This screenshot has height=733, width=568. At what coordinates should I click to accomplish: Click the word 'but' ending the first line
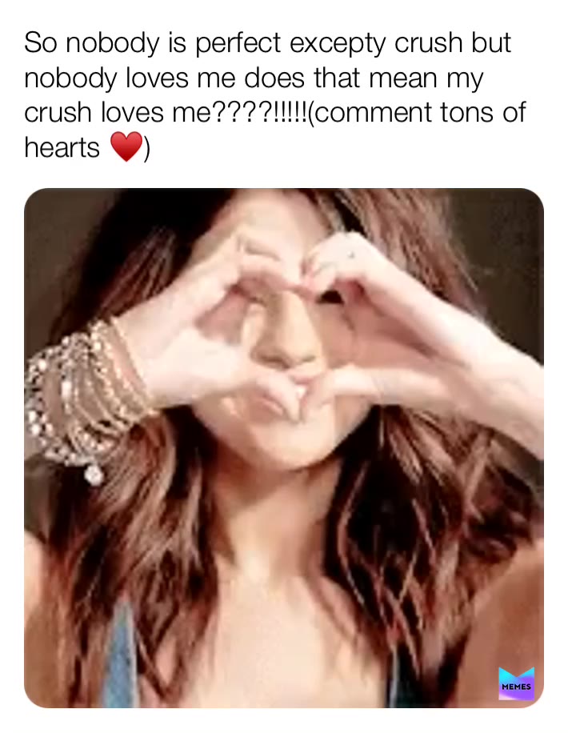click(x=489, y=43)
